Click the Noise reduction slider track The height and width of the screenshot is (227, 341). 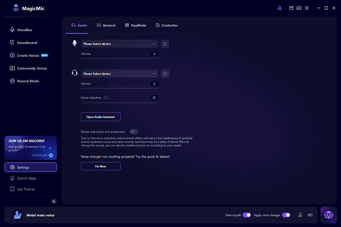tap(119, 103)
